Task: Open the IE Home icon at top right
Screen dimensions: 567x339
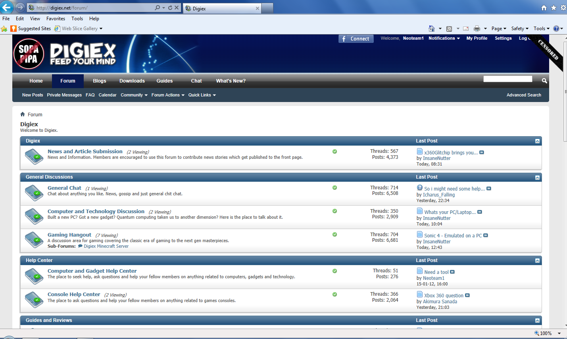Action: (x=544, y=8)
